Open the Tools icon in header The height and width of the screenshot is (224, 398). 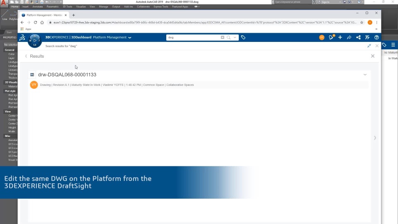[x=367, y=37]
